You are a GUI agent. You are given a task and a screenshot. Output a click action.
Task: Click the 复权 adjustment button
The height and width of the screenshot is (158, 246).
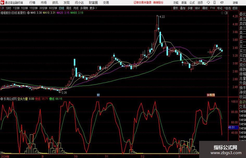pyautogui.click(x=175, y=8)
